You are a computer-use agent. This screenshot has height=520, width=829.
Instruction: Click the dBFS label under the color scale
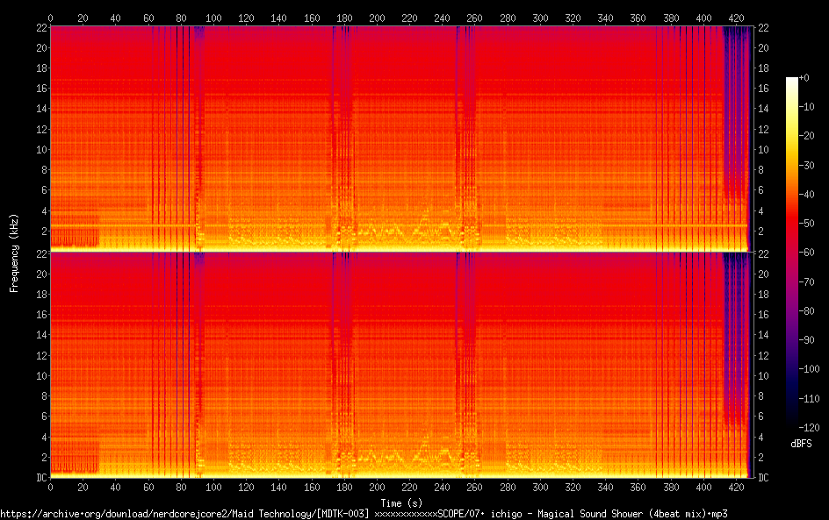click(800, 445)
